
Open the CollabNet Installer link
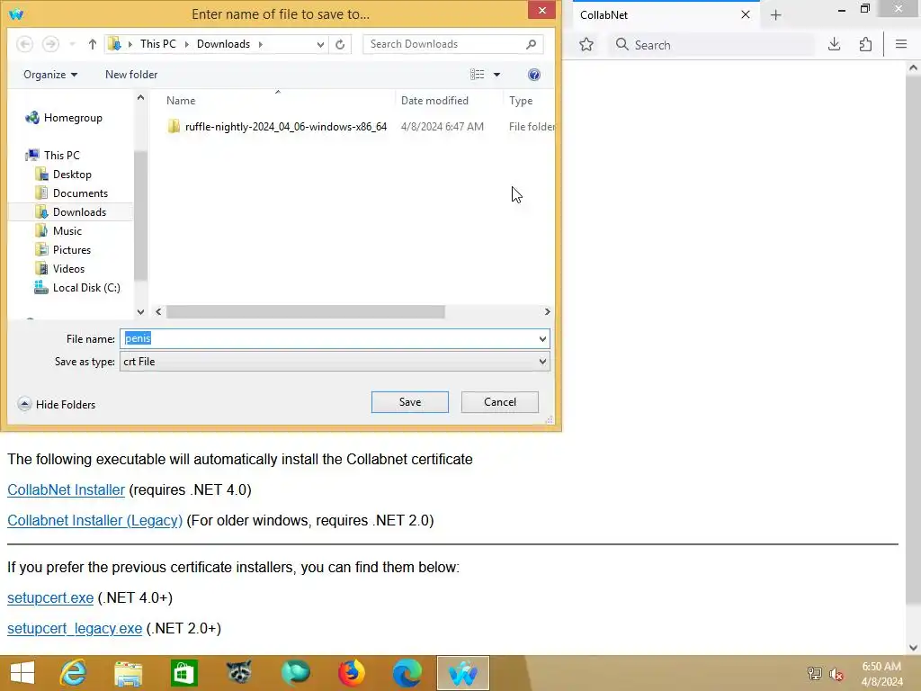click(67, 489)
